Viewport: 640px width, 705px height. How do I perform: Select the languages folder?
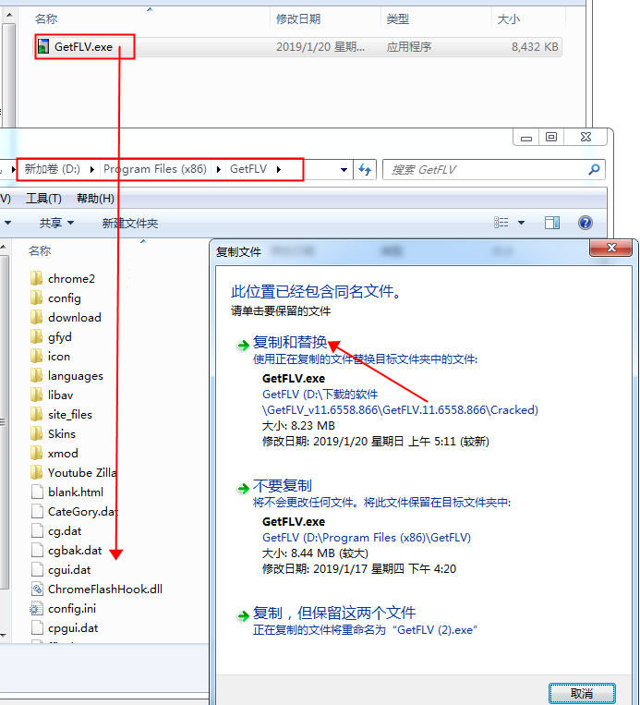point(67,375)
